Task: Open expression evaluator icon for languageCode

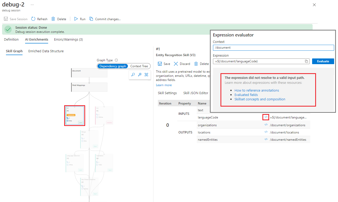Action: pyautogui.click(x=266, y=117)
